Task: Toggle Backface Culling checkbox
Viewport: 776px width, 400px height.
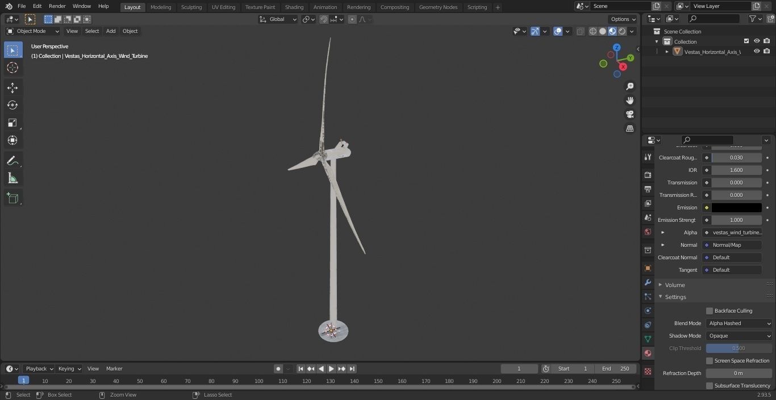Action: point(710,311)
